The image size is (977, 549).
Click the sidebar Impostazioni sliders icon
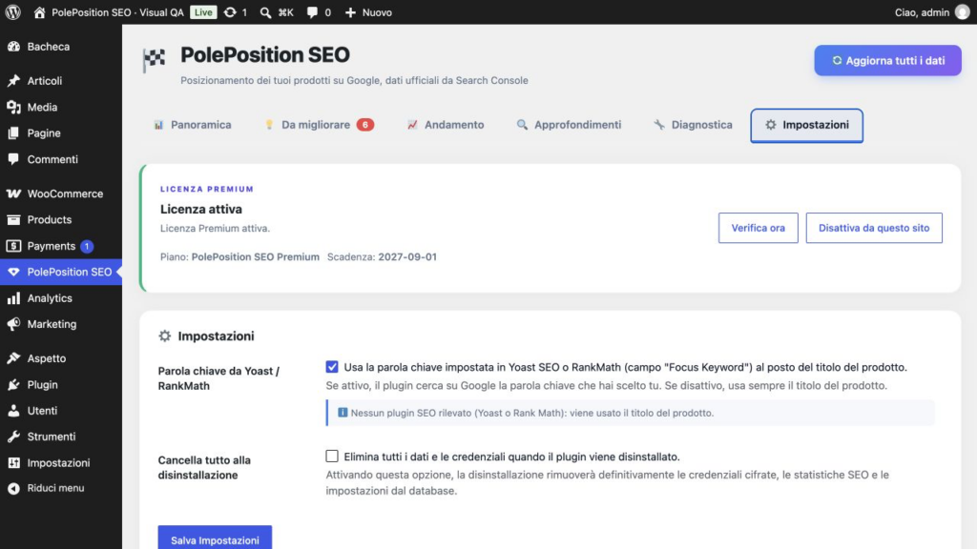click(x=13, y=463)
